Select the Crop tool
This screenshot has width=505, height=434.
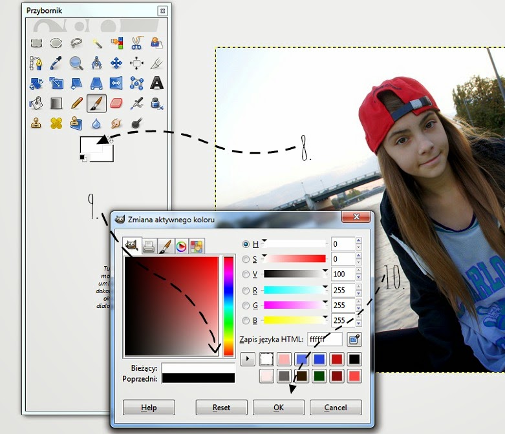point(156,63)
